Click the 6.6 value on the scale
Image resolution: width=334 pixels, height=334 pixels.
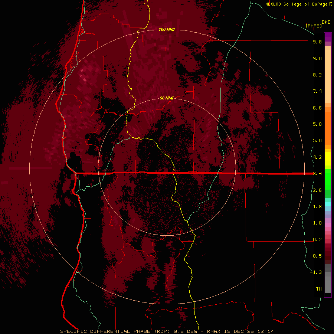317,108
